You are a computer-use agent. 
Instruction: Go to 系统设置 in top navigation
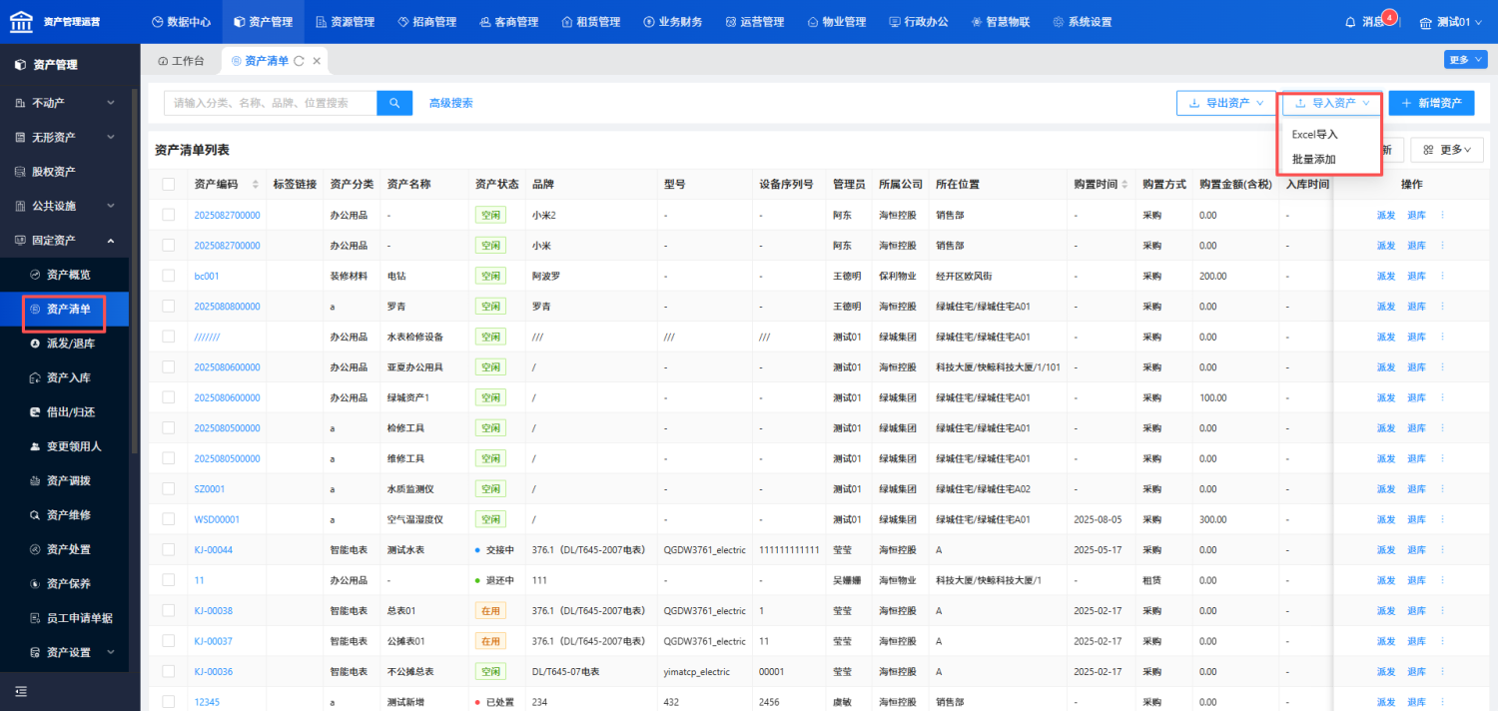pos(1082,22)
